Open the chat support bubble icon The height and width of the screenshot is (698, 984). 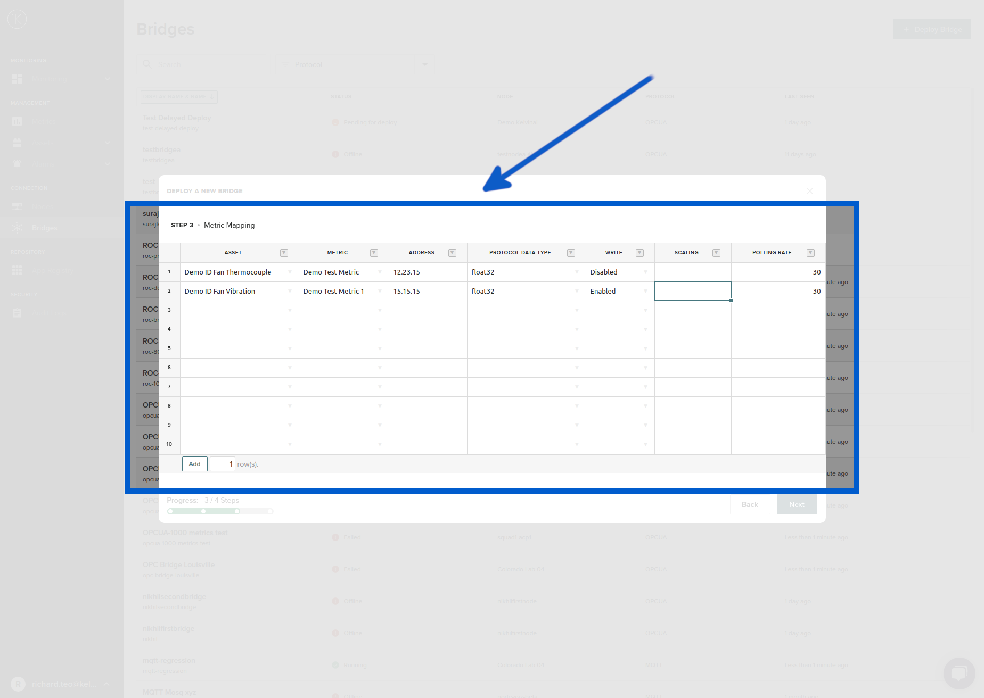959,672
